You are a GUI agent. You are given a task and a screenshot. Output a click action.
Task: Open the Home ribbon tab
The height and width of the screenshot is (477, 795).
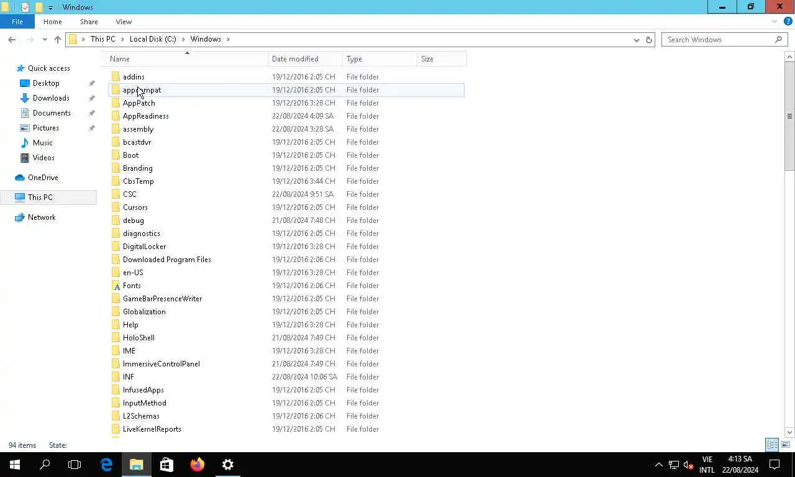(53, 22)
